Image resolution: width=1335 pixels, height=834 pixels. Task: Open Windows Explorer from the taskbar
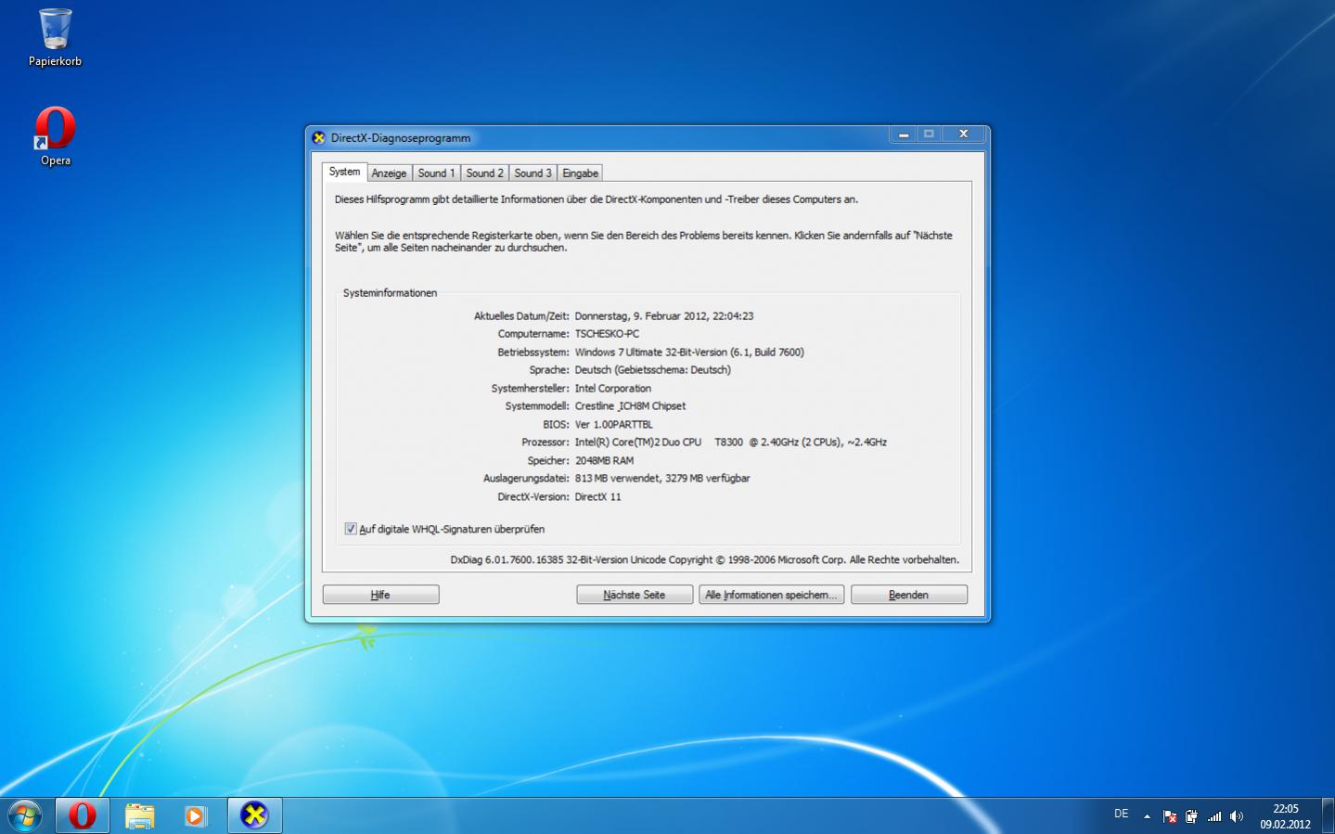pos(139,815)
